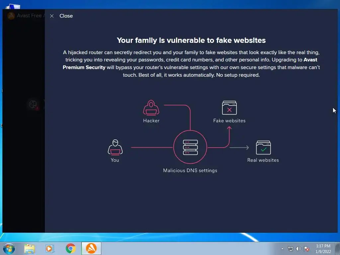Click the Show desktop button
Screen dimensions: 340x255
338,248
